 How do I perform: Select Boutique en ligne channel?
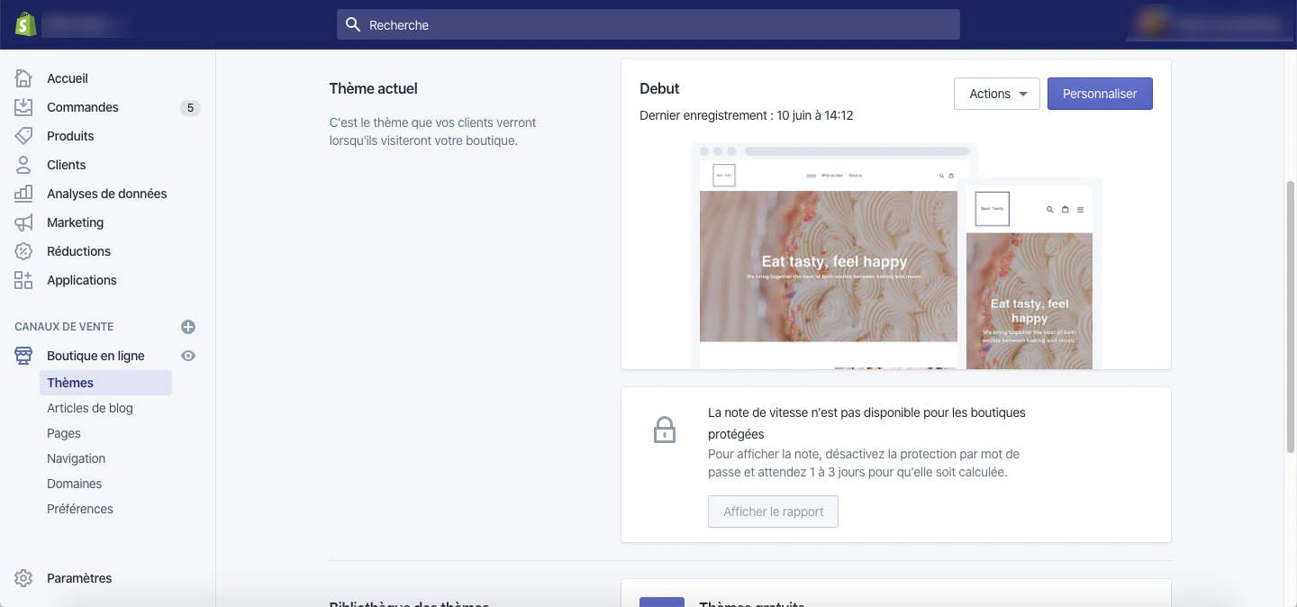95,356
